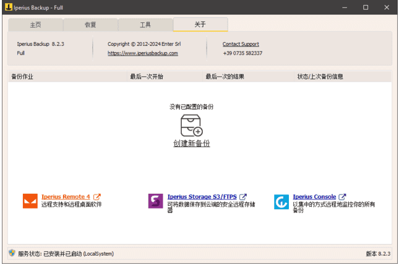399x265 pixels.
Task: Open the Iperius Storage S3/FTPS link
Action: [202, 197]
